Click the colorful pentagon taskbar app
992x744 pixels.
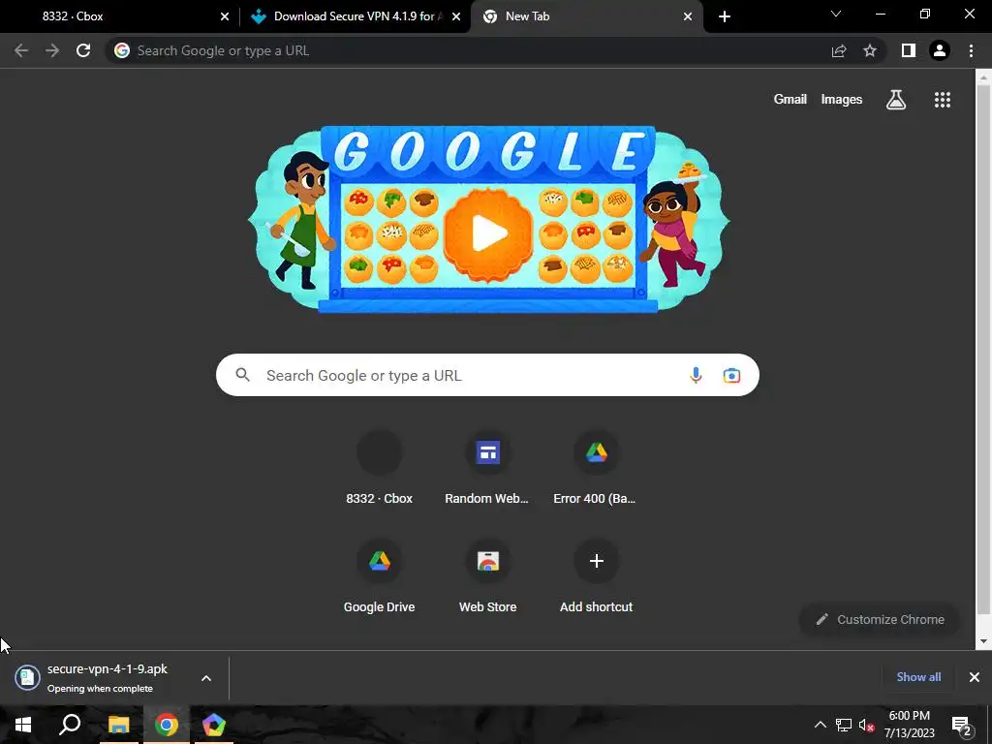tap(214, 725)
